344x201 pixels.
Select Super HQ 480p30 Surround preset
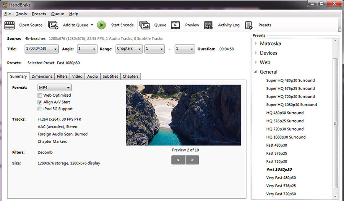(290, 80)
